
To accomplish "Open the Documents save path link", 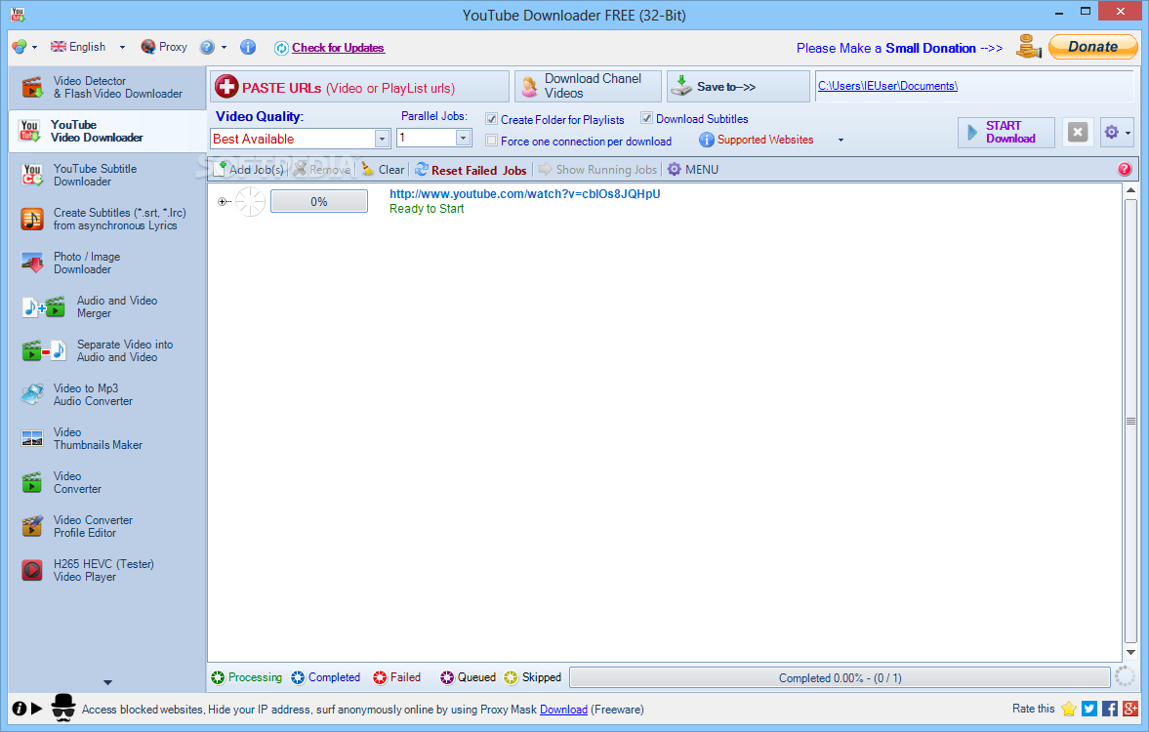I will [x=887, y=86].
